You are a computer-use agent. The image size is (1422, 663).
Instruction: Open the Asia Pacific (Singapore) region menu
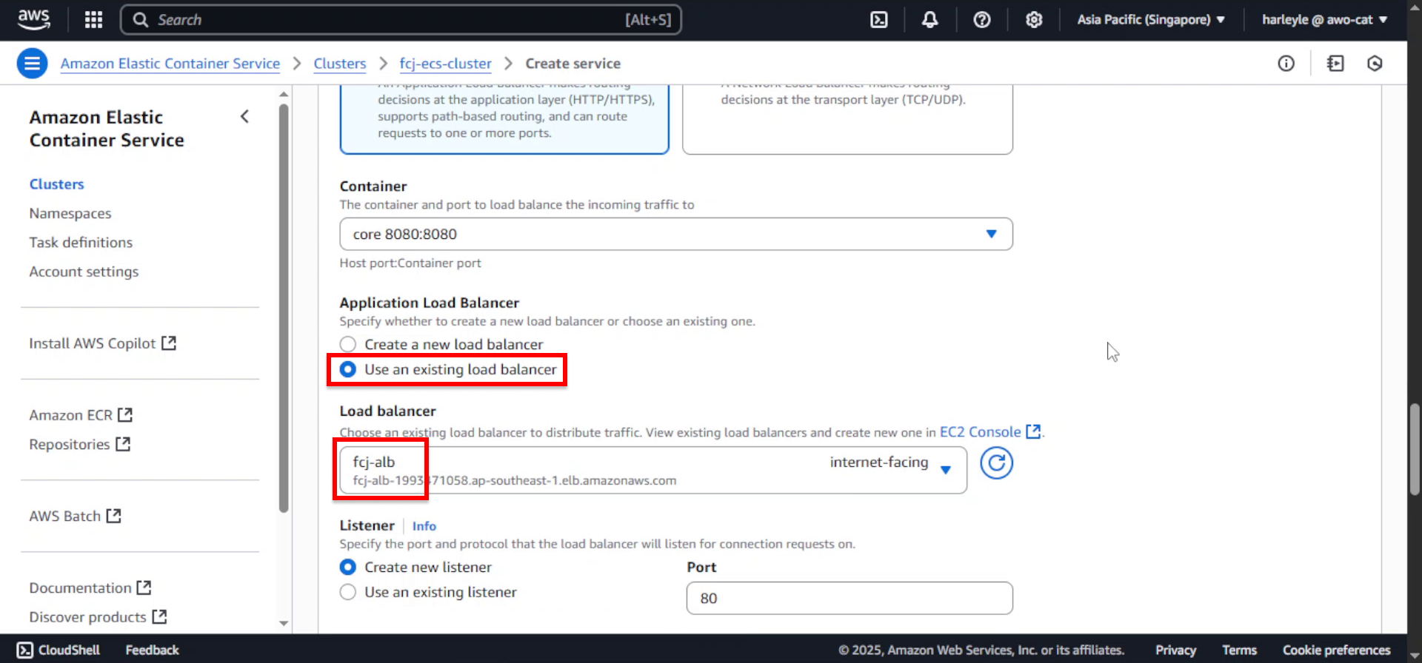1151,20
